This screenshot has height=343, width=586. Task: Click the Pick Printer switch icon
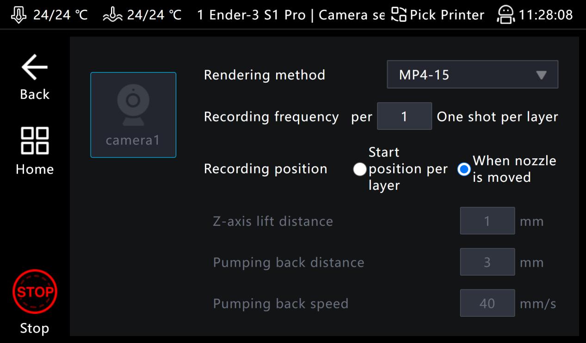coord(399,15)
